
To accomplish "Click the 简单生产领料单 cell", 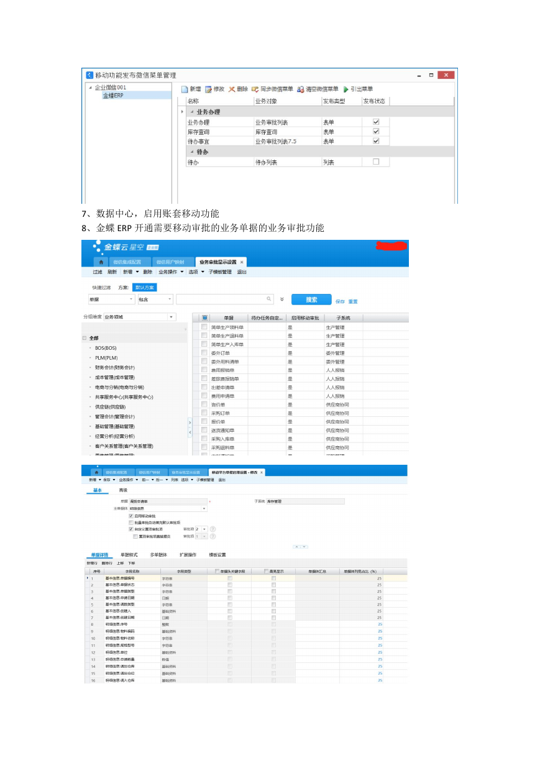I will coord(228,327).
